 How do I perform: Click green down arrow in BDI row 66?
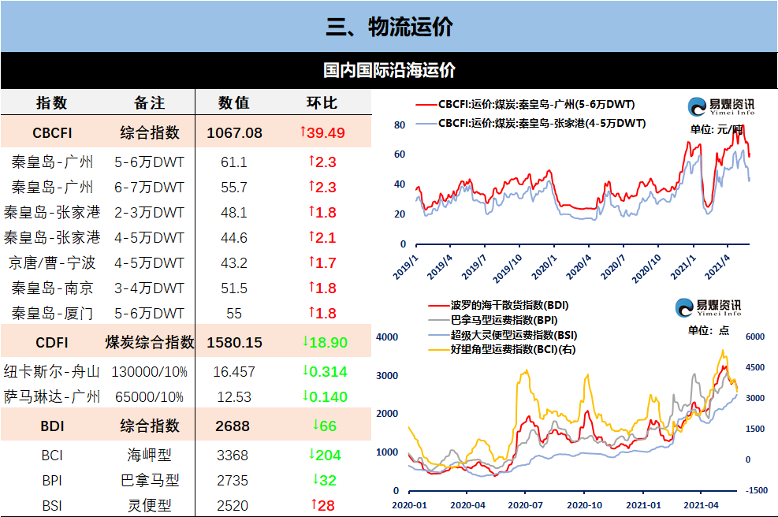[x=315, y=425]
